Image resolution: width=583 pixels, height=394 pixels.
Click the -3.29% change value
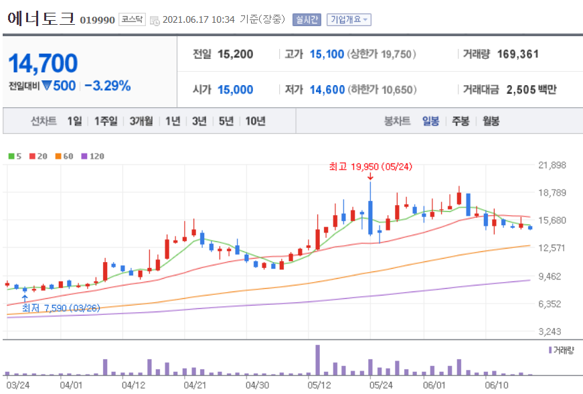coord(108,86)
